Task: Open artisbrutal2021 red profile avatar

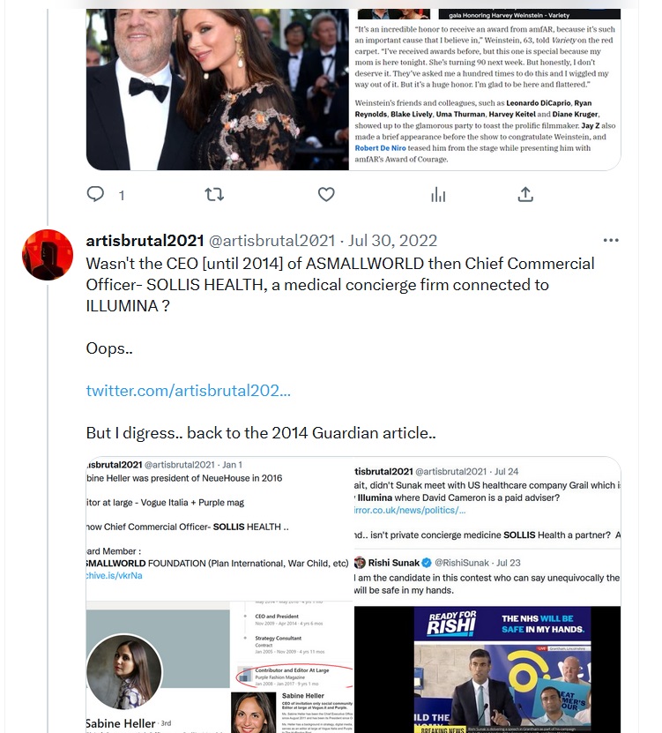Action: click(x=48, y=255)
